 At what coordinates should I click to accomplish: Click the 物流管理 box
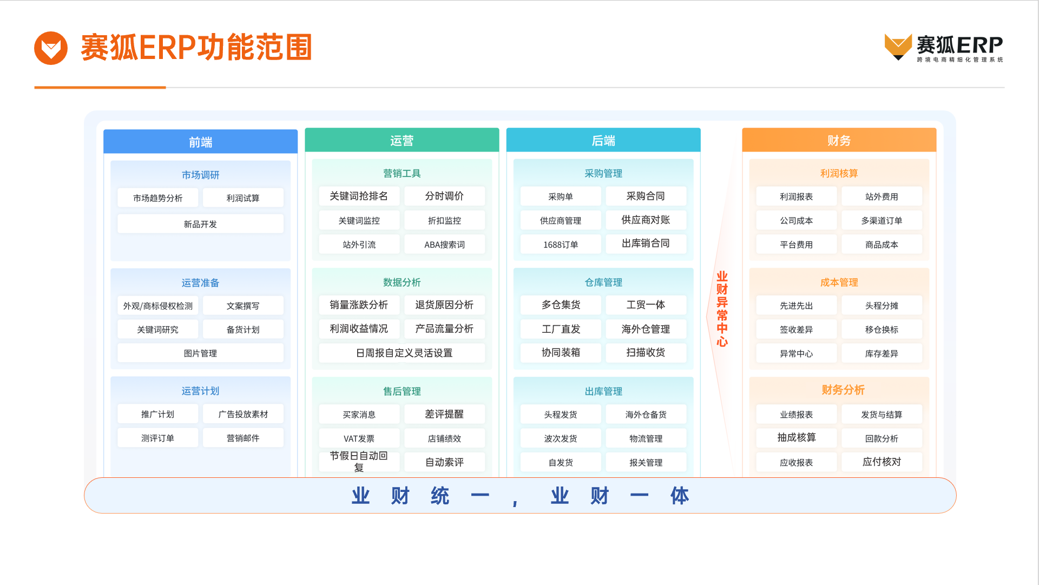(646, 438)
